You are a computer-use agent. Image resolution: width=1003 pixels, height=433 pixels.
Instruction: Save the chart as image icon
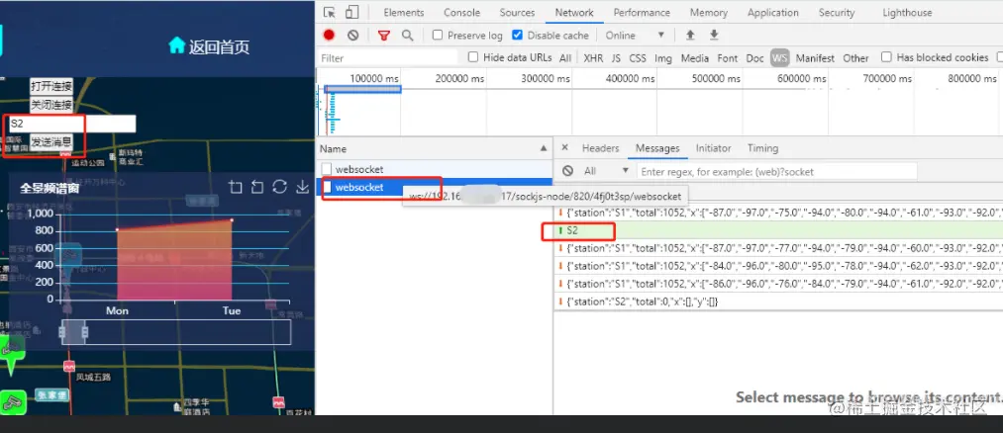302,187
